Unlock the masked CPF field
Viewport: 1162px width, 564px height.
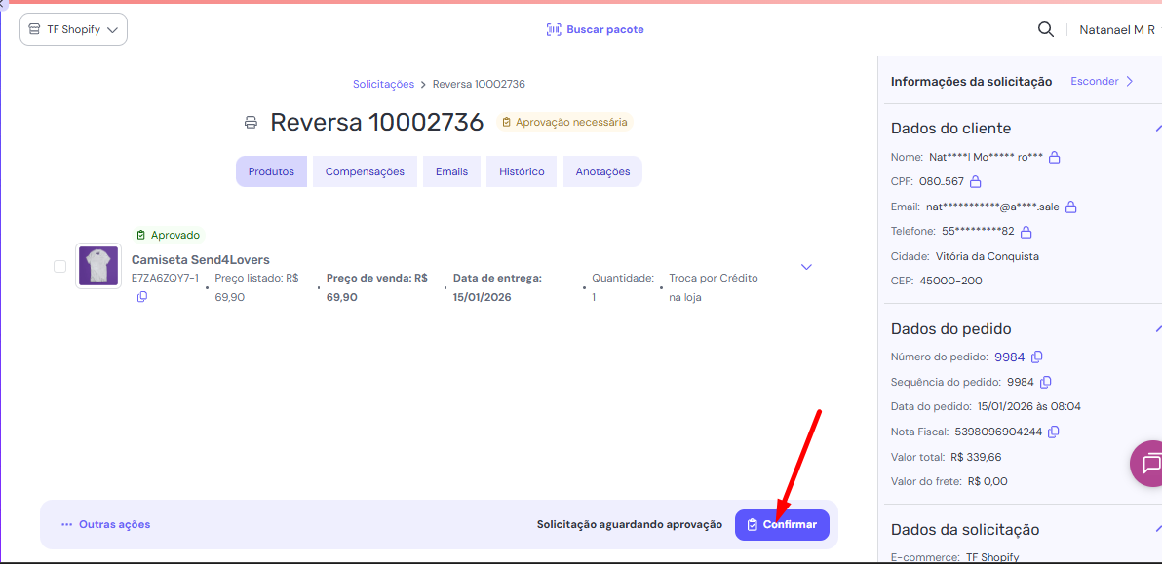tap(975, 181)
